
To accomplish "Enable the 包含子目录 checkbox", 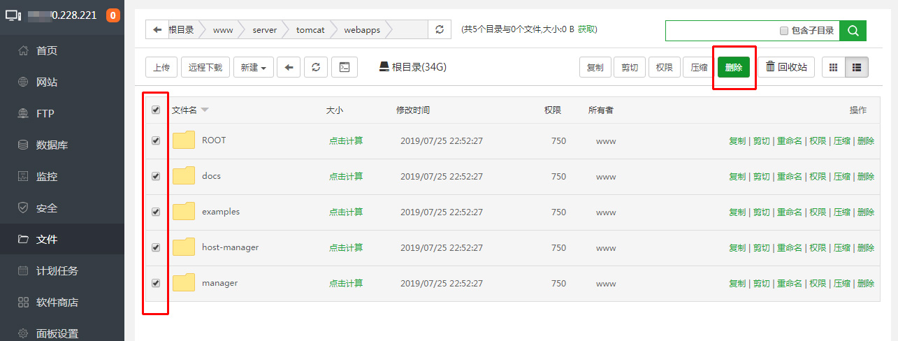I will click(784, 31).
